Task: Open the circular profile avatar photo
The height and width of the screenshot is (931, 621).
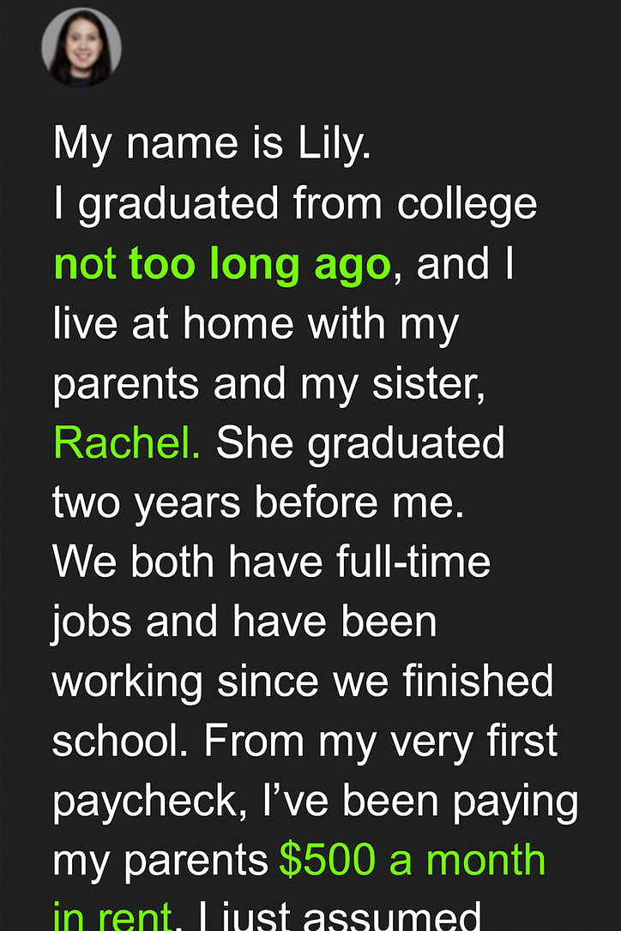Action: click(81, 46)
